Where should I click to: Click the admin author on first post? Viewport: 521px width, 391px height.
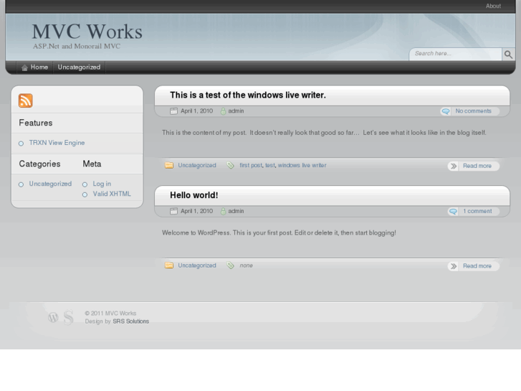[236, 111]
